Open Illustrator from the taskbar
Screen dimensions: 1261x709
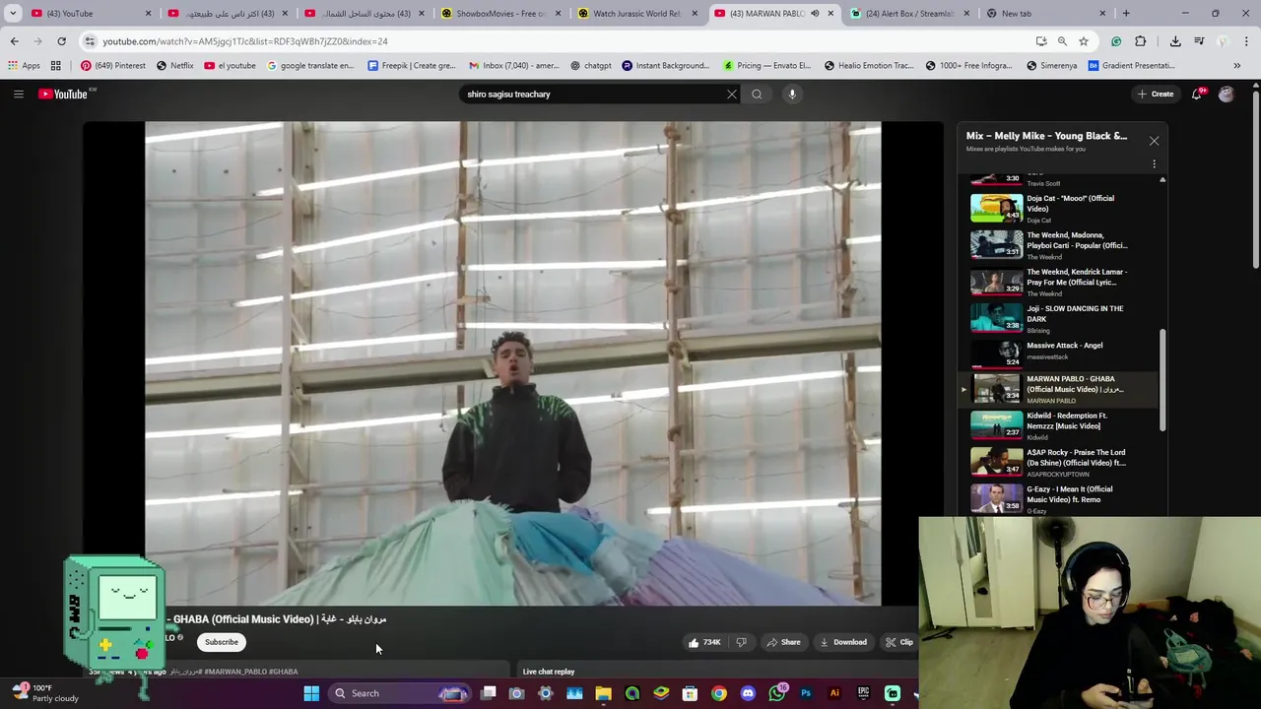[834, 693]
